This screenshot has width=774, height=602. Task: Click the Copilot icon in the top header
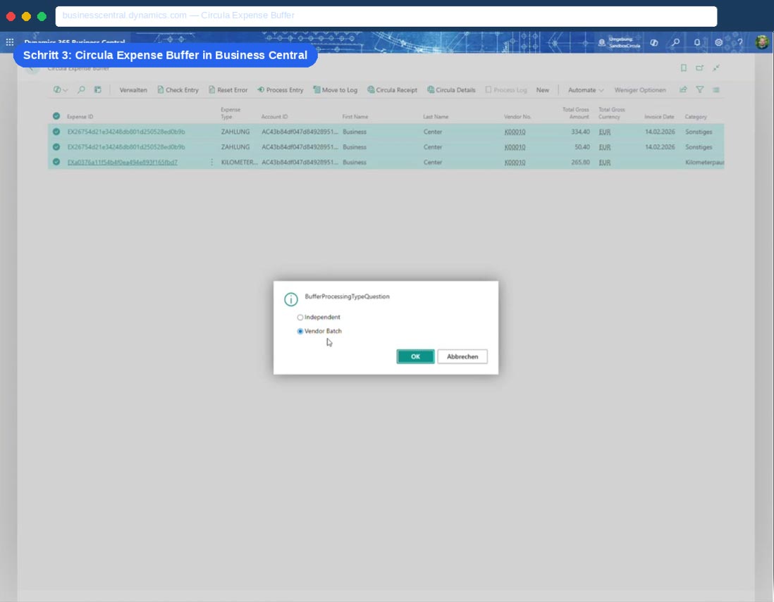(x=653, y=42)
